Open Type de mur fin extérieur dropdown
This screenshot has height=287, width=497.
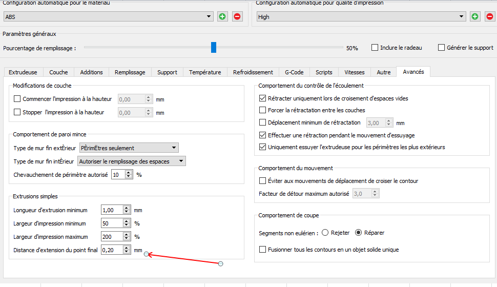129,148
